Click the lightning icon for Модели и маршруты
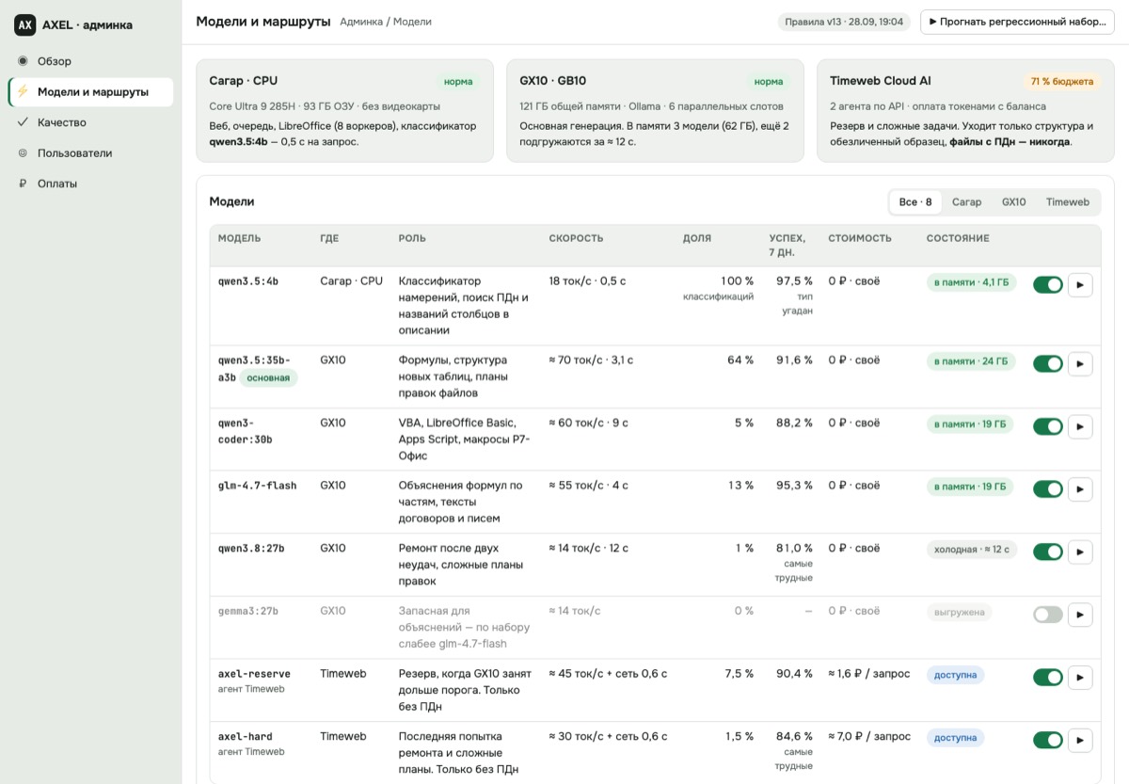The height and width of the screenshot is (784, 1129). click(23, 92)
